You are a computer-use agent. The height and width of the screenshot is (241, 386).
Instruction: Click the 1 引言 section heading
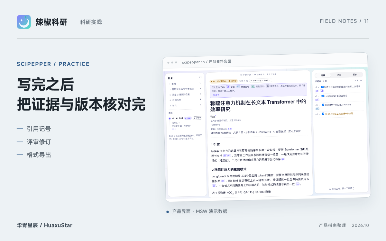pyautogui.click(x=215, y=144)
